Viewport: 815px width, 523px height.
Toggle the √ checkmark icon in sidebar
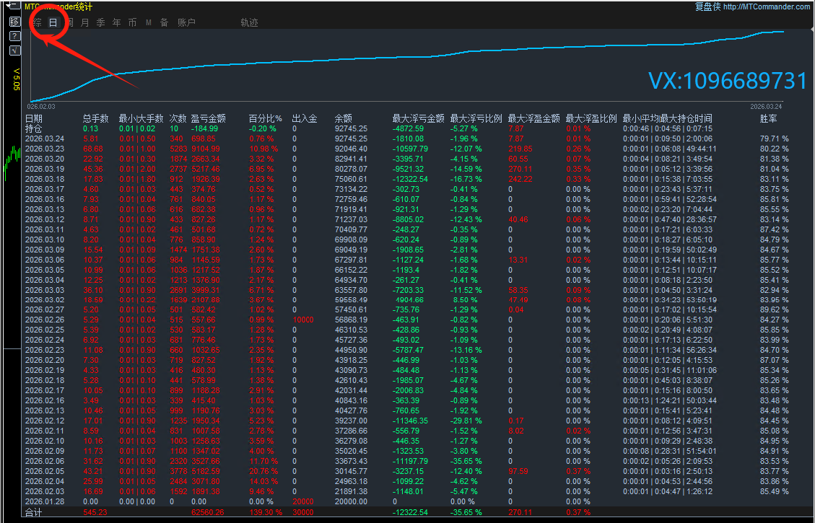pos(14,50)
